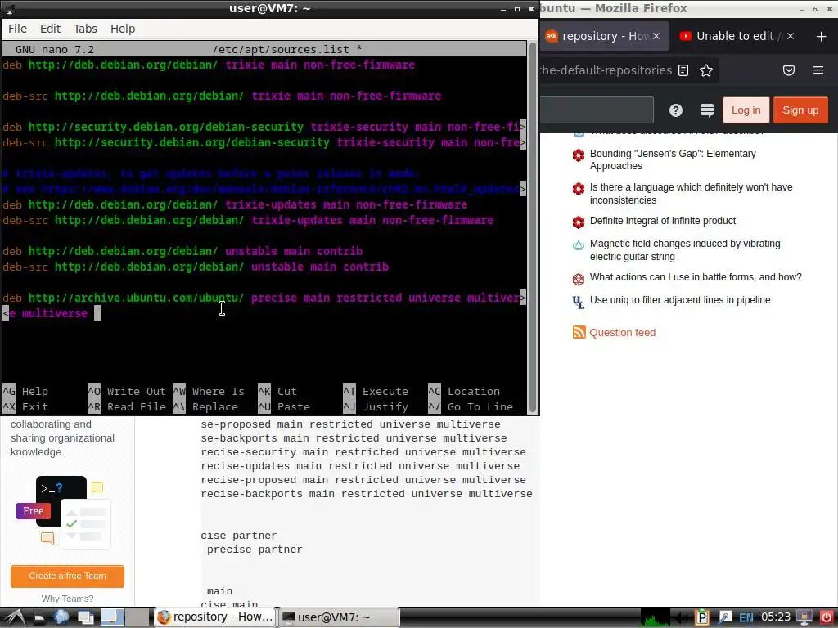Switch to 'user@VM7: ~' taskbar window button
This screenshot has height=628, width=838.
point(340,617)
